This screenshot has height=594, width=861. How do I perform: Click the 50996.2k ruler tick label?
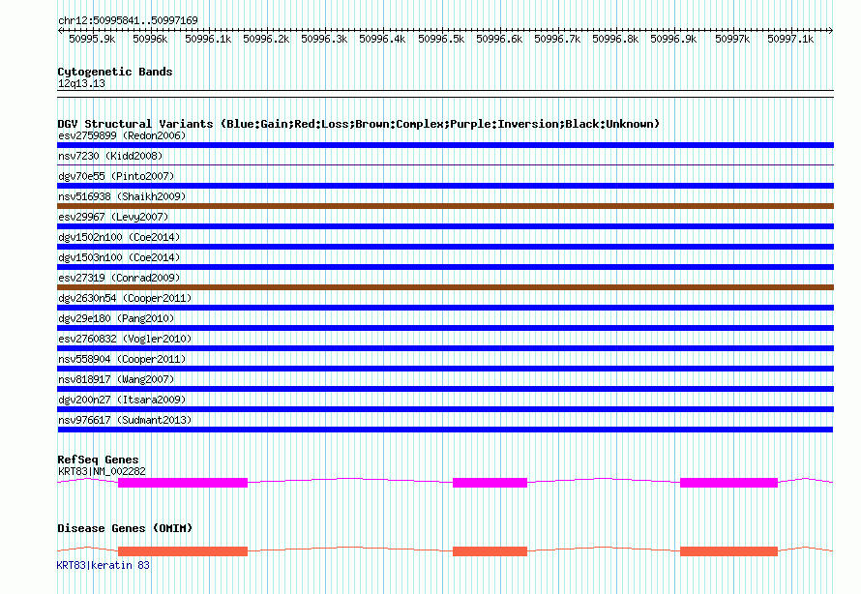pos(266,39)
